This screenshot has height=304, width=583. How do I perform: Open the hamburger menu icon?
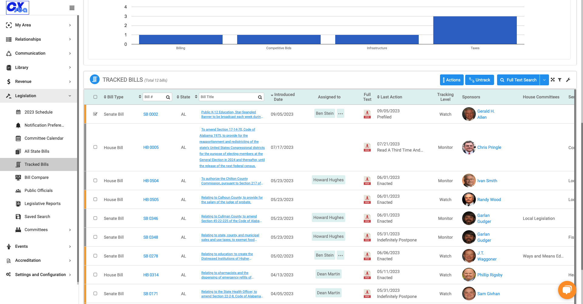72,8
